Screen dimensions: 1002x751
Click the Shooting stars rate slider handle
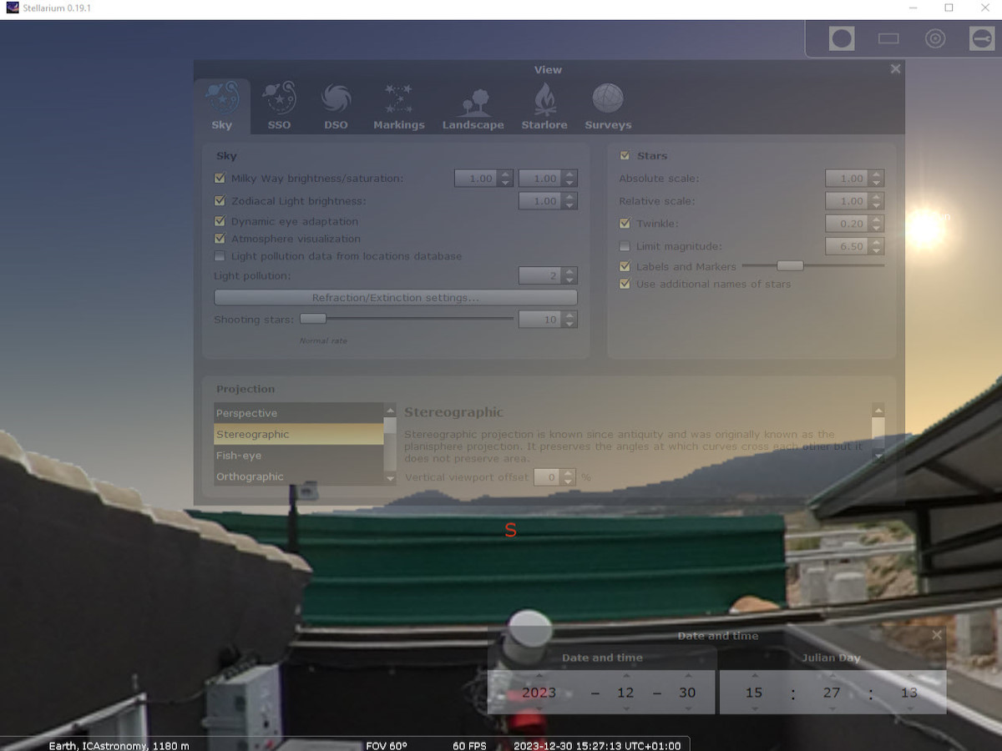[313, 319]
